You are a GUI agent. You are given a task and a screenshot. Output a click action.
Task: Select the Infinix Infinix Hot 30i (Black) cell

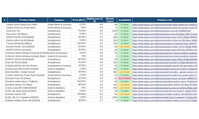pyautogui.click(x=28, y=40)
